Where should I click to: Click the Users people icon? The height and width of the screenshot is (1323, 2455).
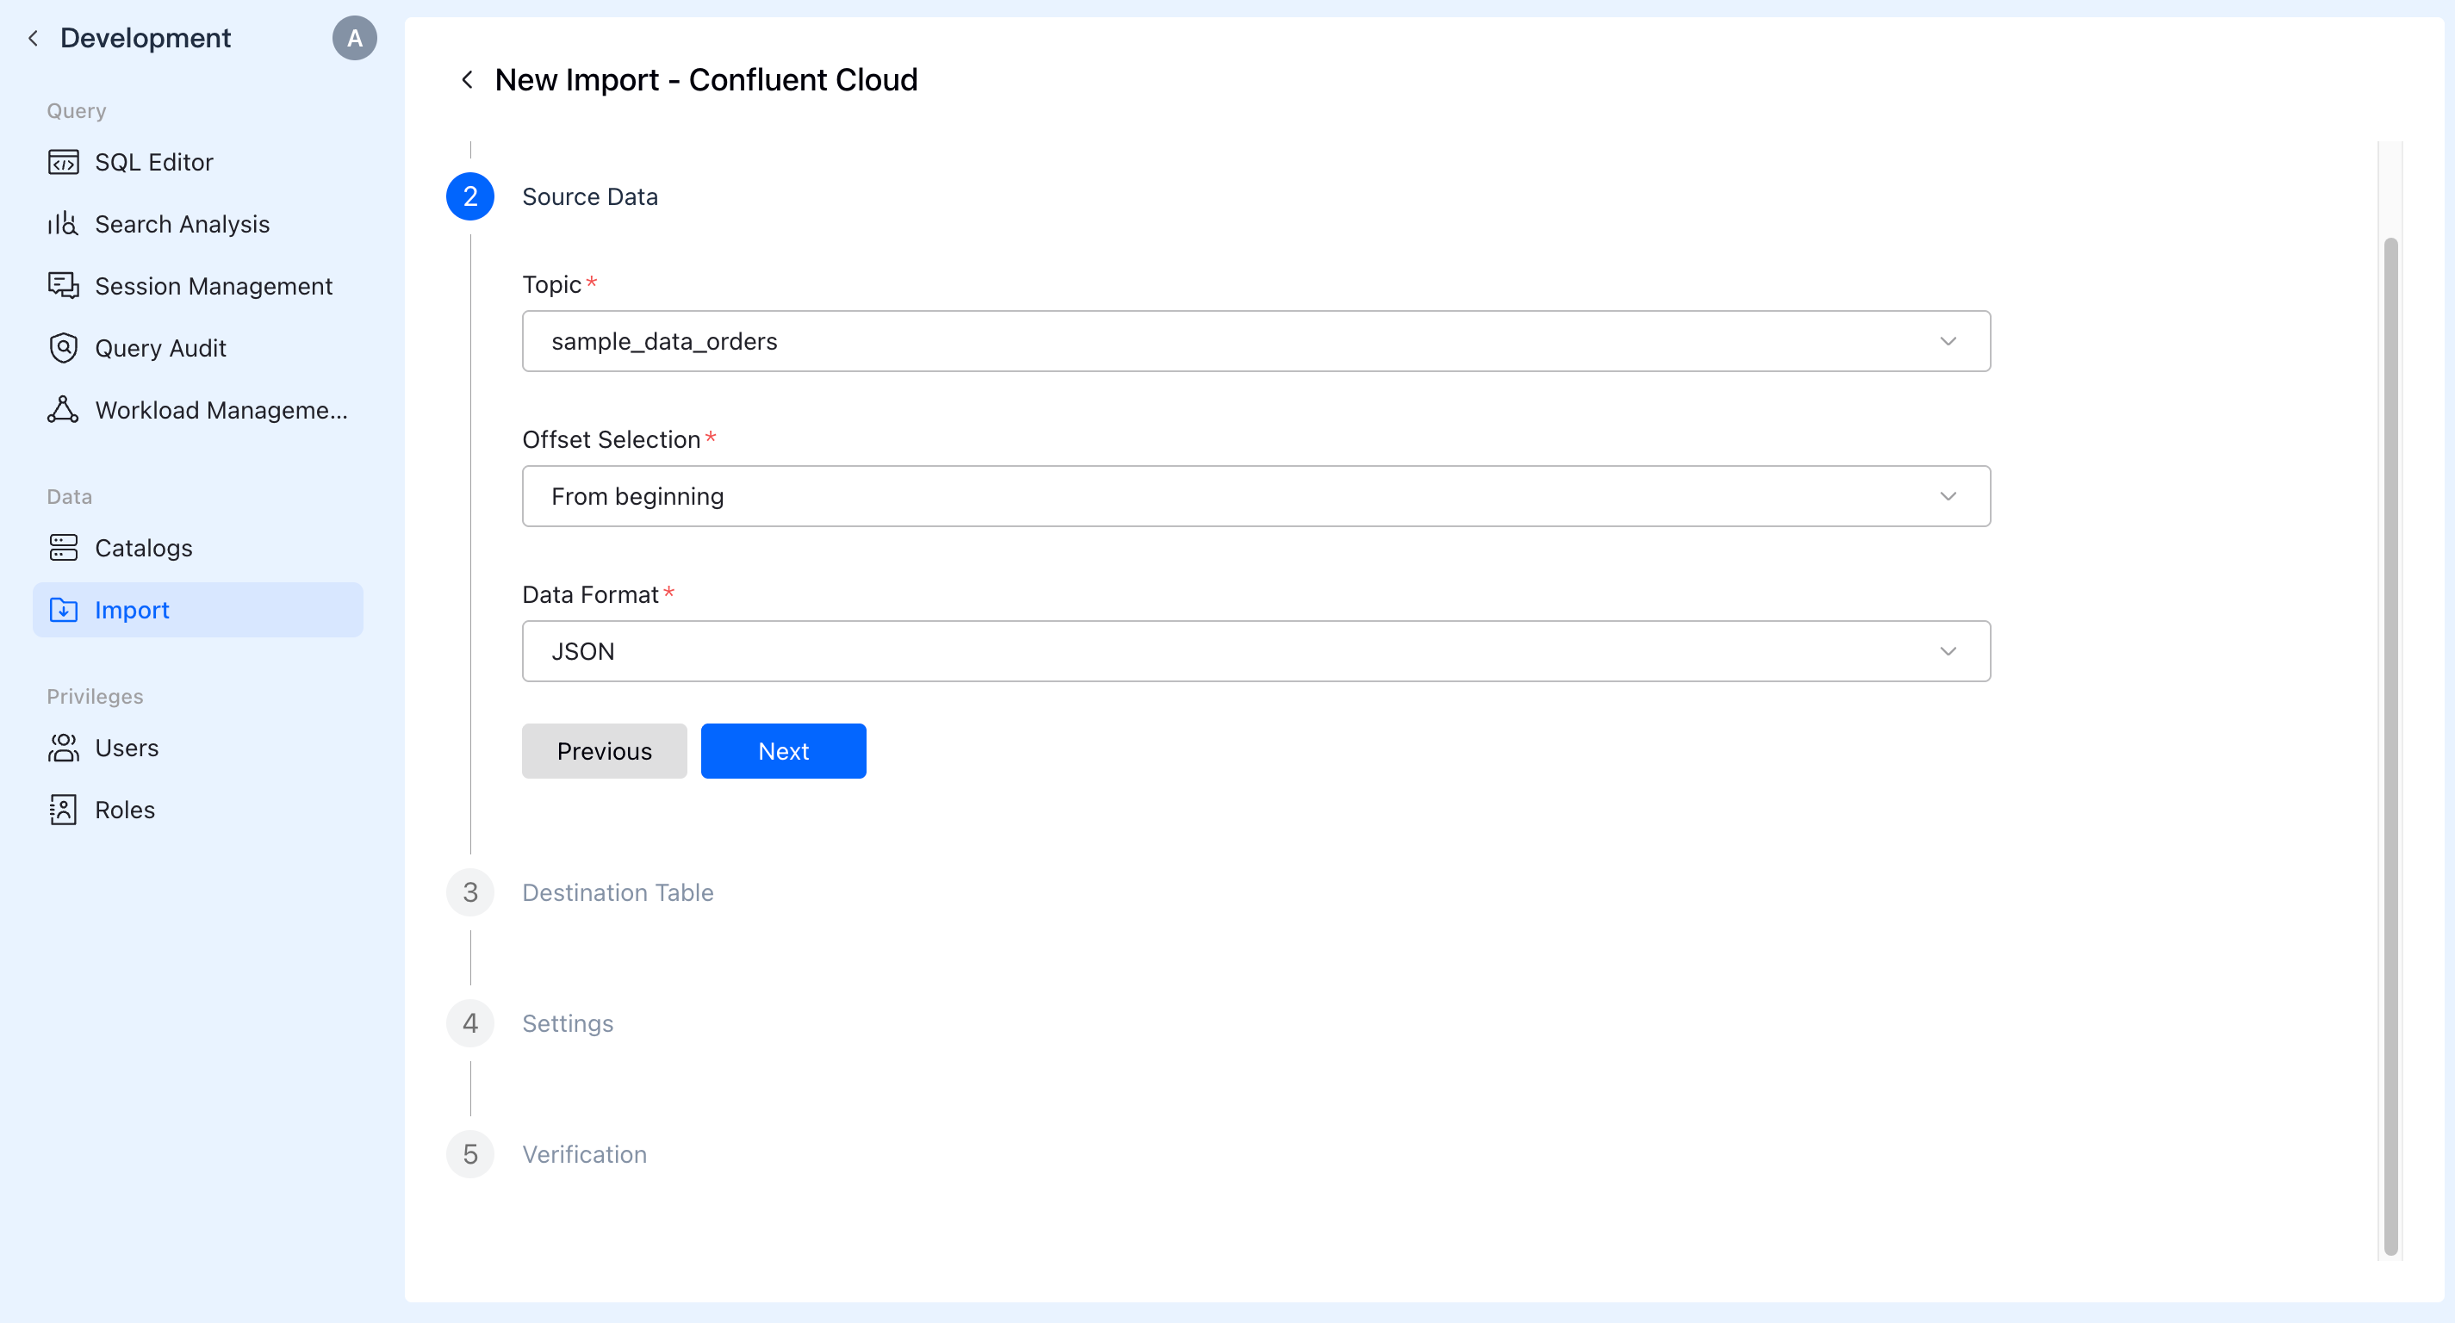pyautogui.click(x=63, y=748)
